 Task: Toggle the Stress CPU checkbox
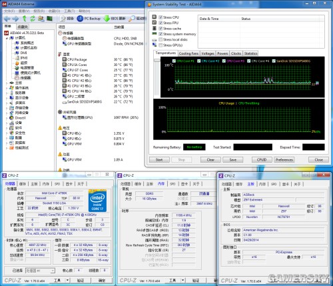tap(161, 17)
